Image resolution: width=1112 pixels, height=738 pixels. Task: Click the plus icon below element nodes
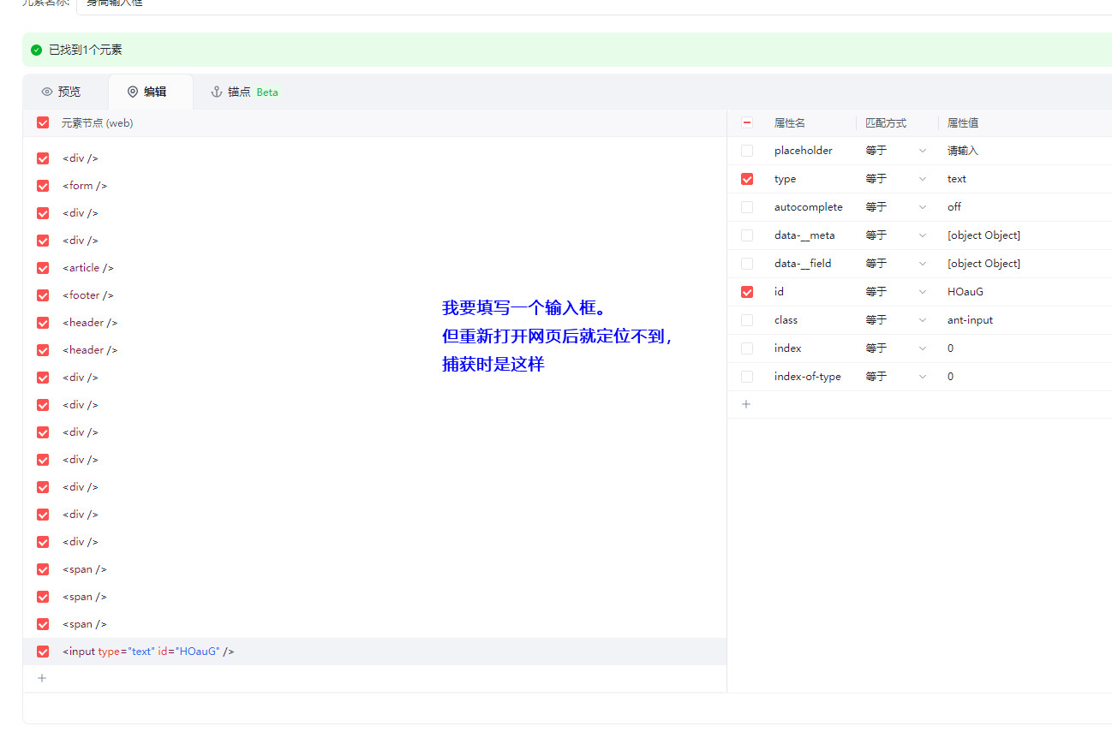43,678
